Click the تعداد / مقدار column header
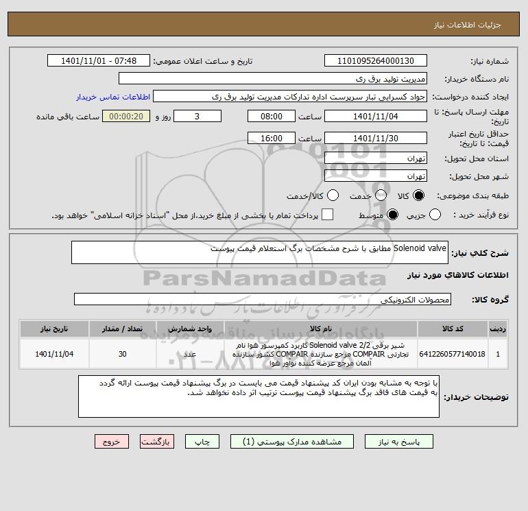Image resolution: width=528 pixels, height=511 pixels. tap(122, 329)
